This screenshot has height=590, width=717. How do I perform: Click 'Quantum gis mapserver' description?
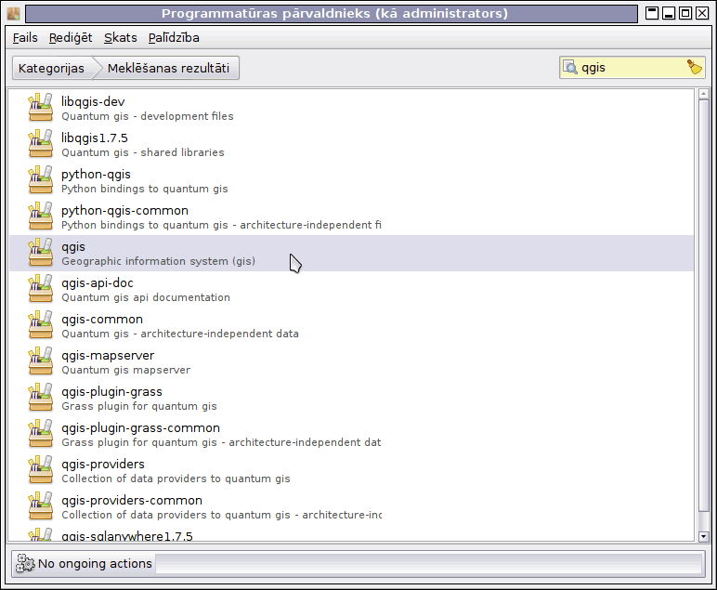(125, 370)
